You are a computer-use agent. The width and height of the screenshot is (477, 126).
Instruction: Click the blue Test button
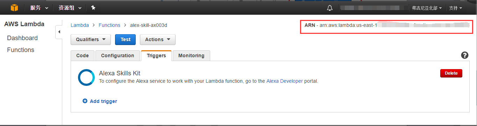(126, 39)
